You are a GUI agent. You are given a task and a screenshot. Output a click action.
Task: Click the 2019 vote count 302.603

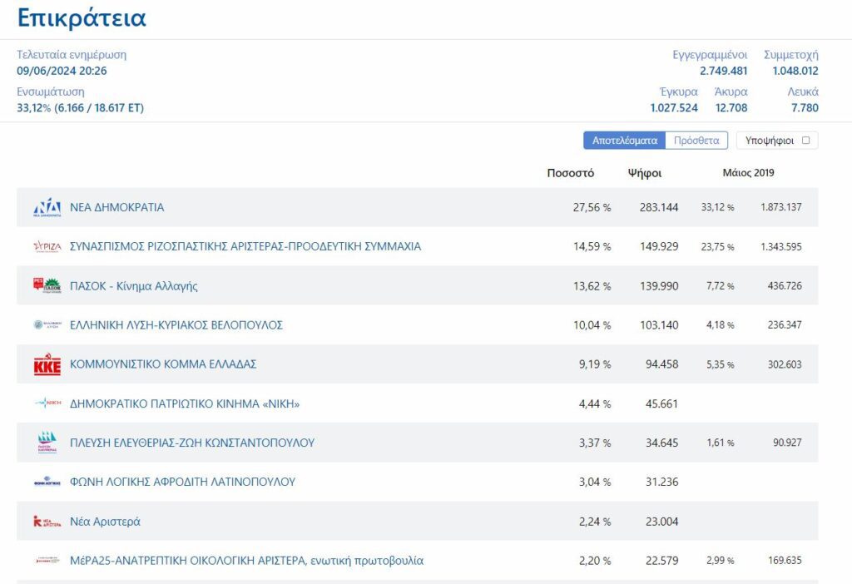[x=785, y=364]
